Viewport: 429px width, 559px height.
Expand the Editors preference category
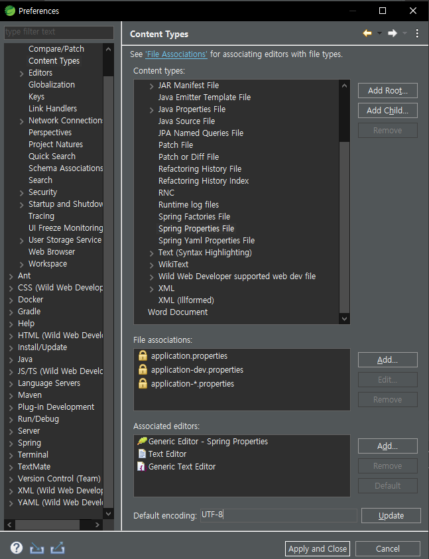pos(22,74)
